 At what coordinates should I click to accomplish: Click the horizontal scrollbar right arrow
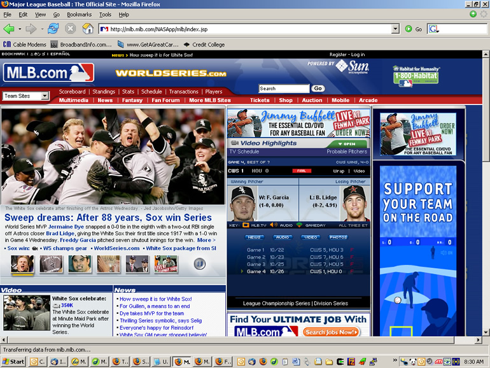tap(478, 339)
